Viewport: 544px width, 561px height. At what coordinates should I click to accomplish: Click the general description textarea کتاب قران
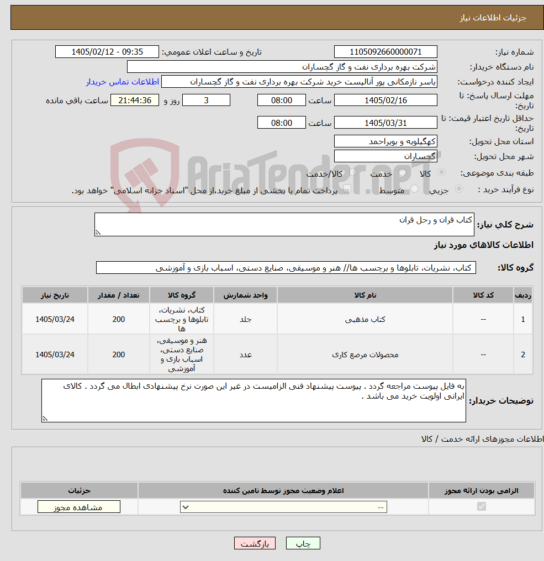pyautogui.click(x=284, y=224)
